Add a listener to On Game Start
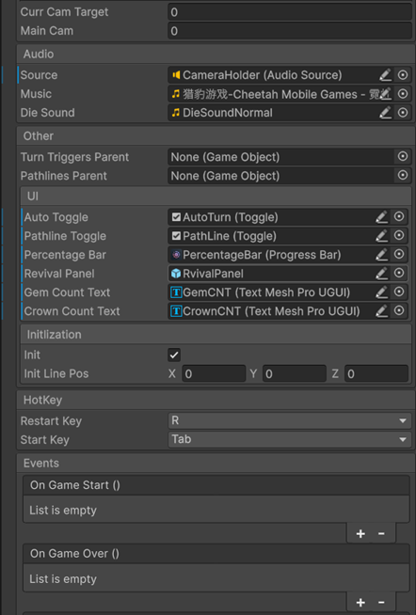416x615 pixels. pos(360,534)
